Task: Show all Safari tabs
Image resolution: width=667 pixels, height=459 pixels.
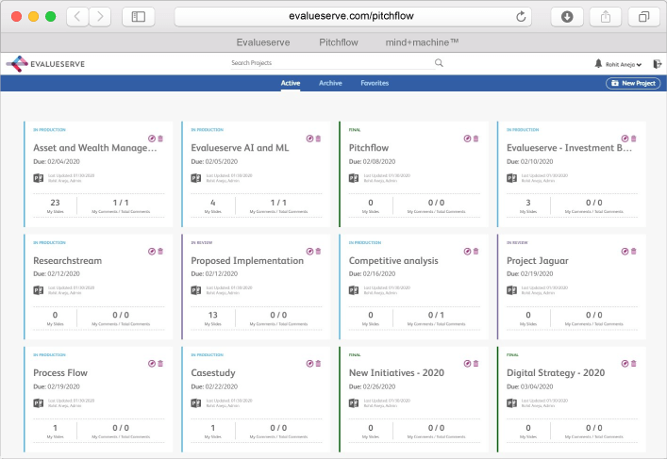Action: coord(644,17)
